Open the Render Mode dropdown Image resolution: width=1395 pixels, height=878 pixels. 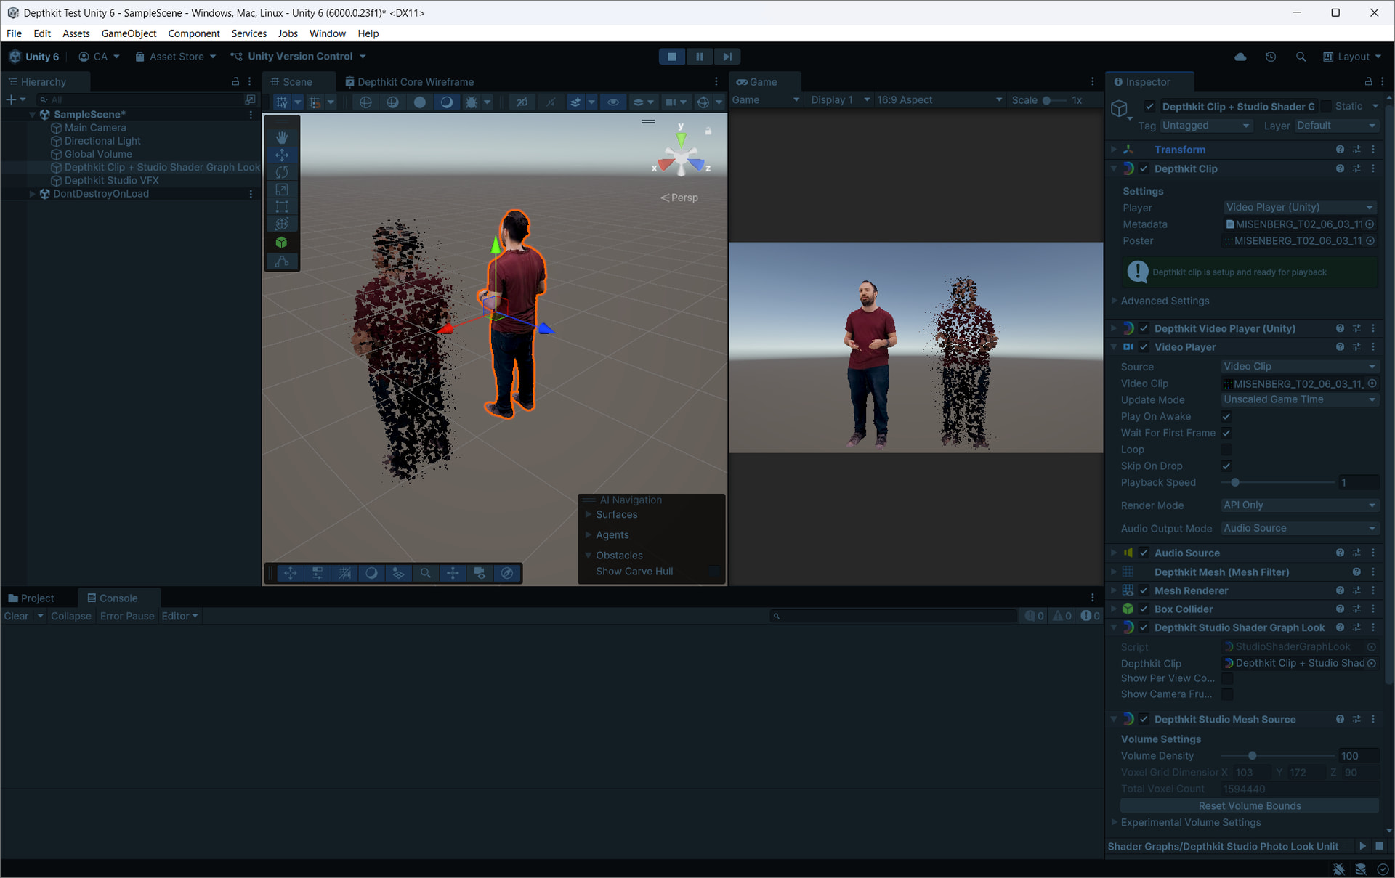1299,505
